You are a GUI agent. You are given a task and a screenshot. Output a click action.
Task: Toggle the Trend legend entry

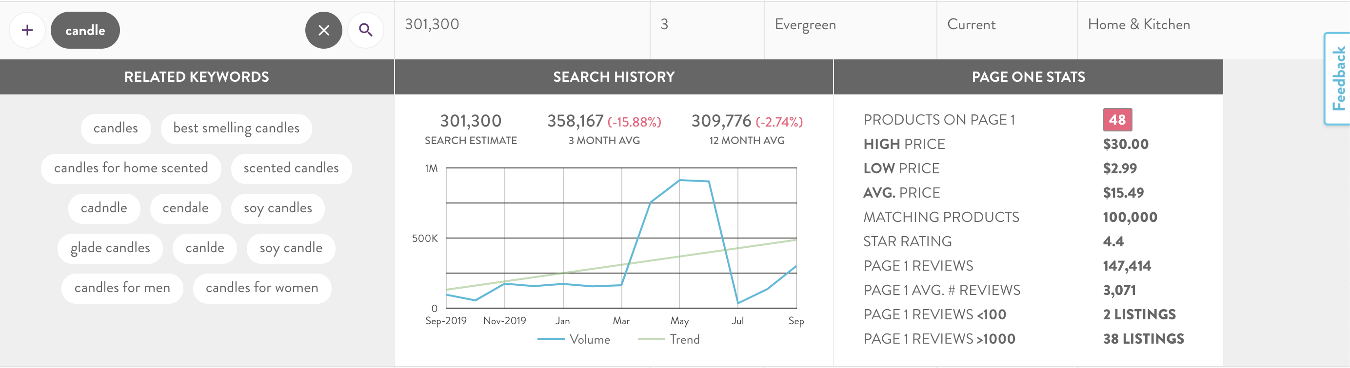[x=669, y=339]
